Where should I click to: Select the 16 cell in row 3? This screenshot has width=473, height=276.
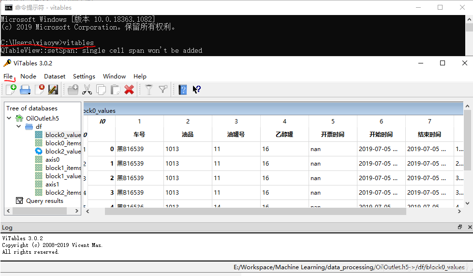point(284,192)
